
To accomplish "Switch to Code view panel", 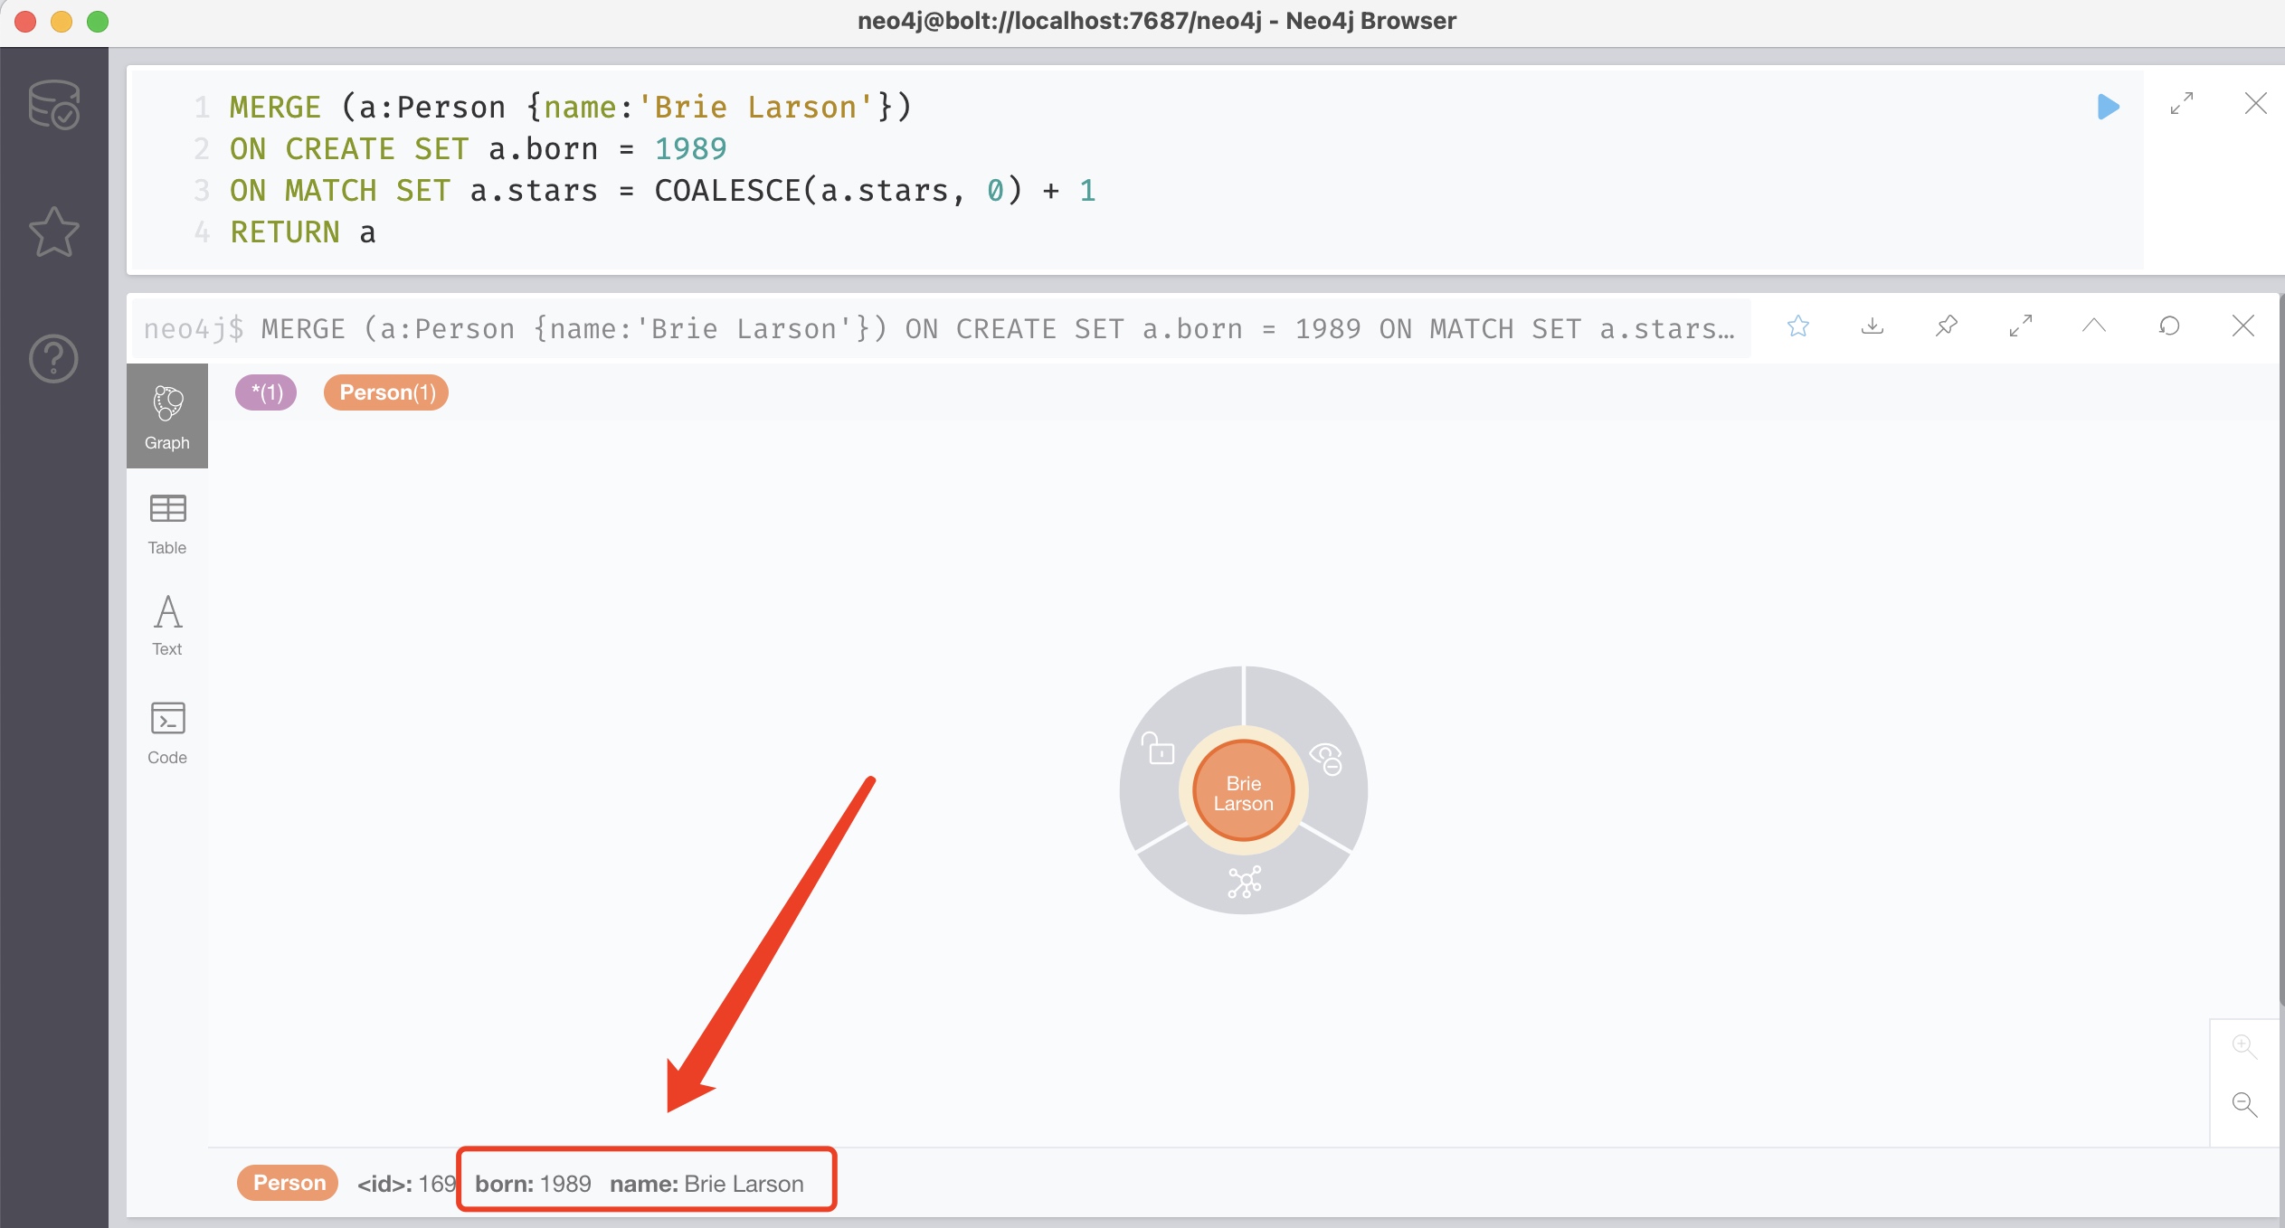I will 166,733.
